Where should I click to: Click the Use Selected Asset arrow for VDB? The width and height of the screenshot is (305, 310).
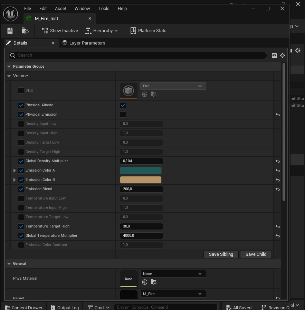pyautogui.click(x=144, y=94)
